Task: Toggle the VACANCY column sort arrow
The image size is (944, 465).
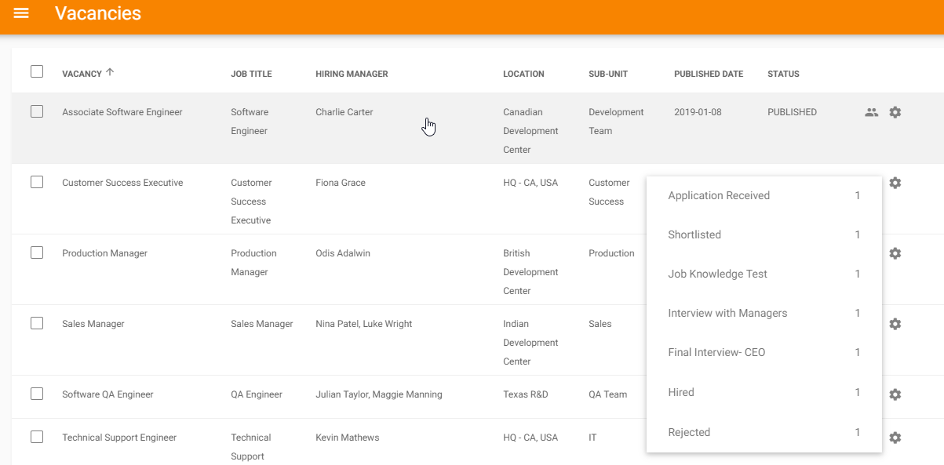Action: click(x=111, y=72)
